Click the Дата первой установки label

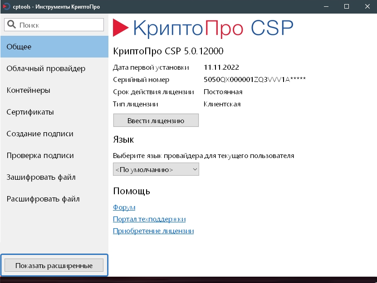click(151, 67)
